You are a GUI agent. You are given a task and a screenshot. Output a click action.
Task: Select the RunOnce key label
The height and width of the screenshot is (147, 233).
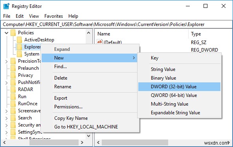click(x=28, y=104)
